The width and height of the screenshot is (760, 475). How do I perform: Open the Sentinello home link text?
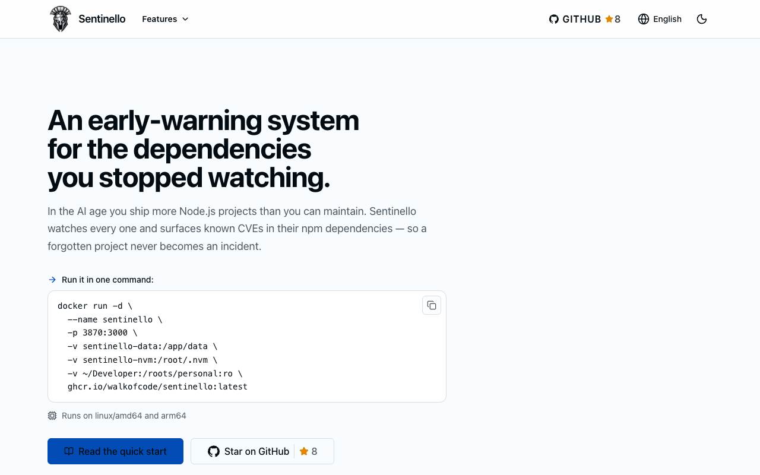[102, 19]
